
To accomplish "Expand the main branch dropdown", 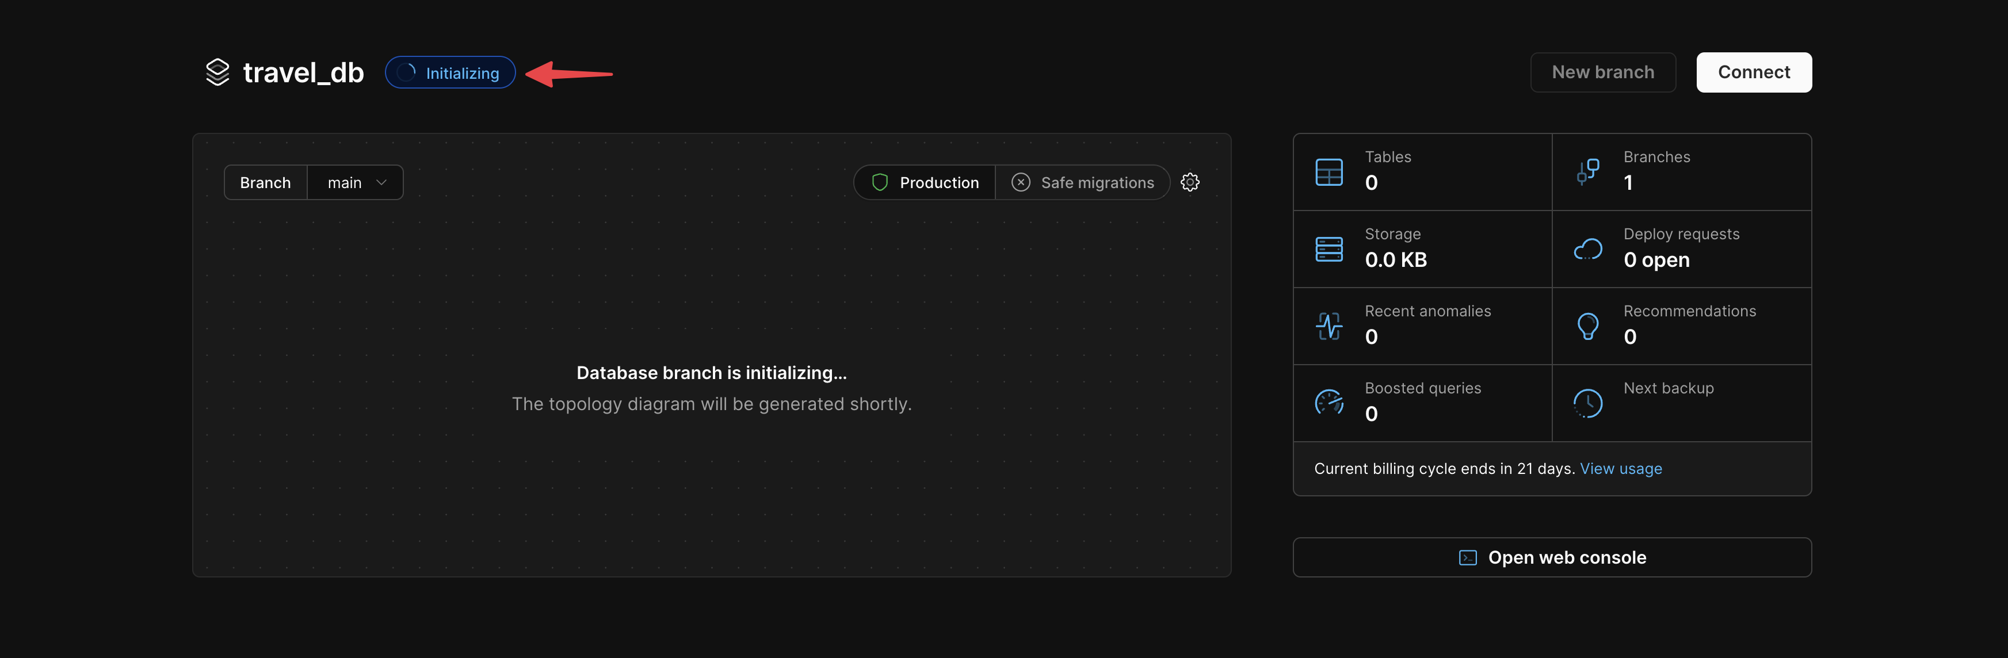I will tap(354, 182).
